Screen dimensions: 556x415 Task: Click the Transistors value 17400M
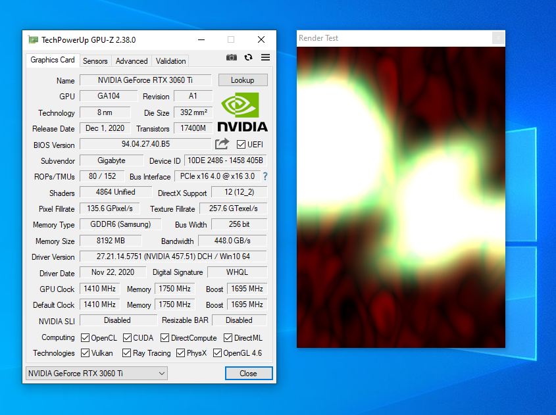click(193, 128)
